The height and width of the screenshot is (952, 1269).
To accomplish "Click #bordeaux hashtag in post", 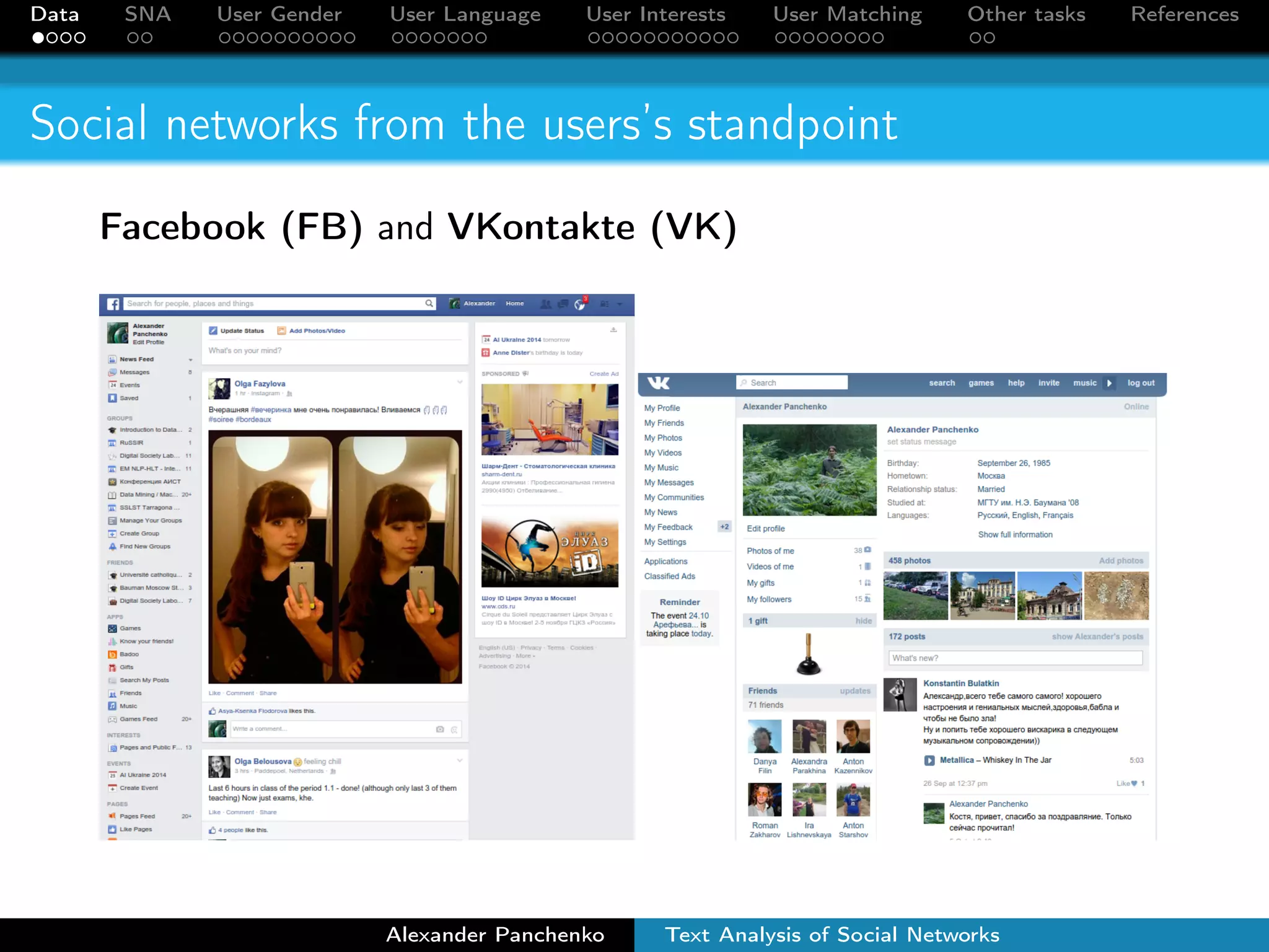I will tap(253, 420).
